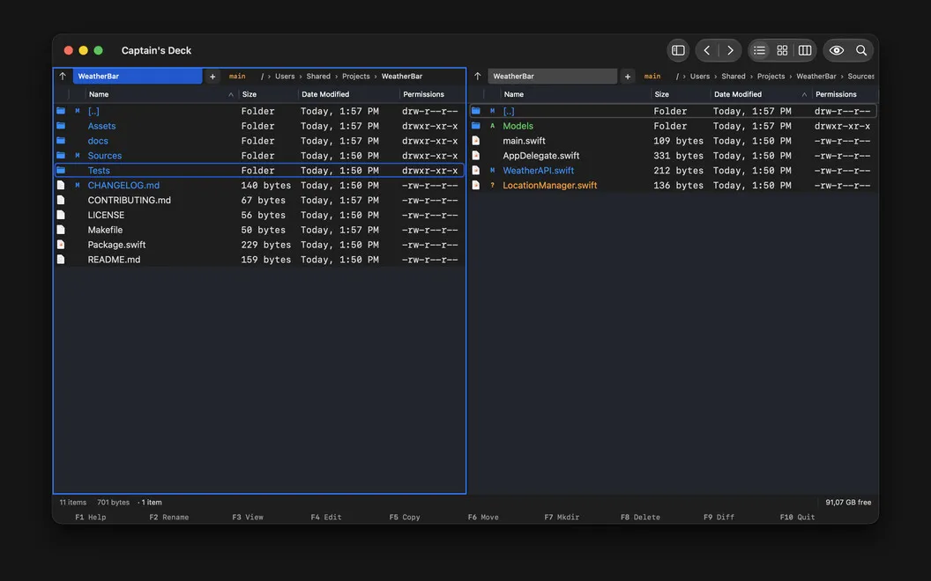The height and width of the screenshot is (581, 931).
Task: Click F10 Quit function key
Action: 797,517
